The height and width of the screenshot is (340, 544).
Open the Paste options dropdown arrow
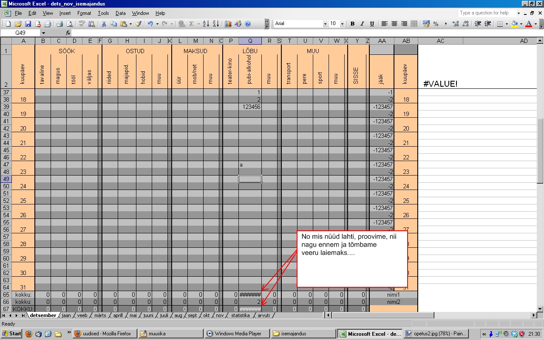130,24
